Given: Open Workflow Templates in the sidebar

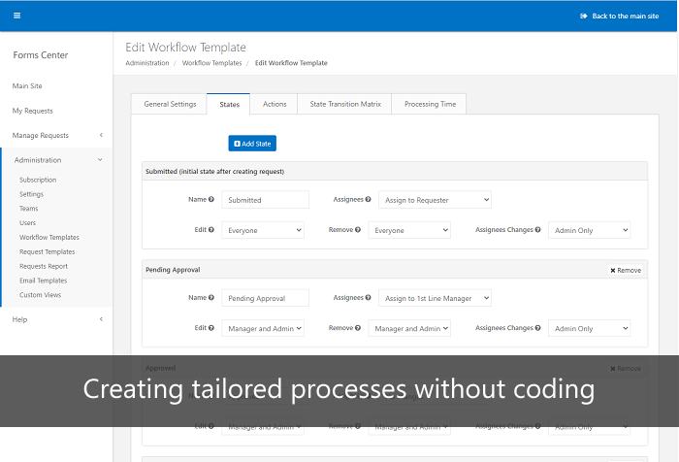Looking at the screenshot, I should coord(48,237).
